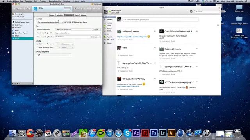250x140 pixels.
Task: Open Calendar in the Dock
Action: [48, 133]
